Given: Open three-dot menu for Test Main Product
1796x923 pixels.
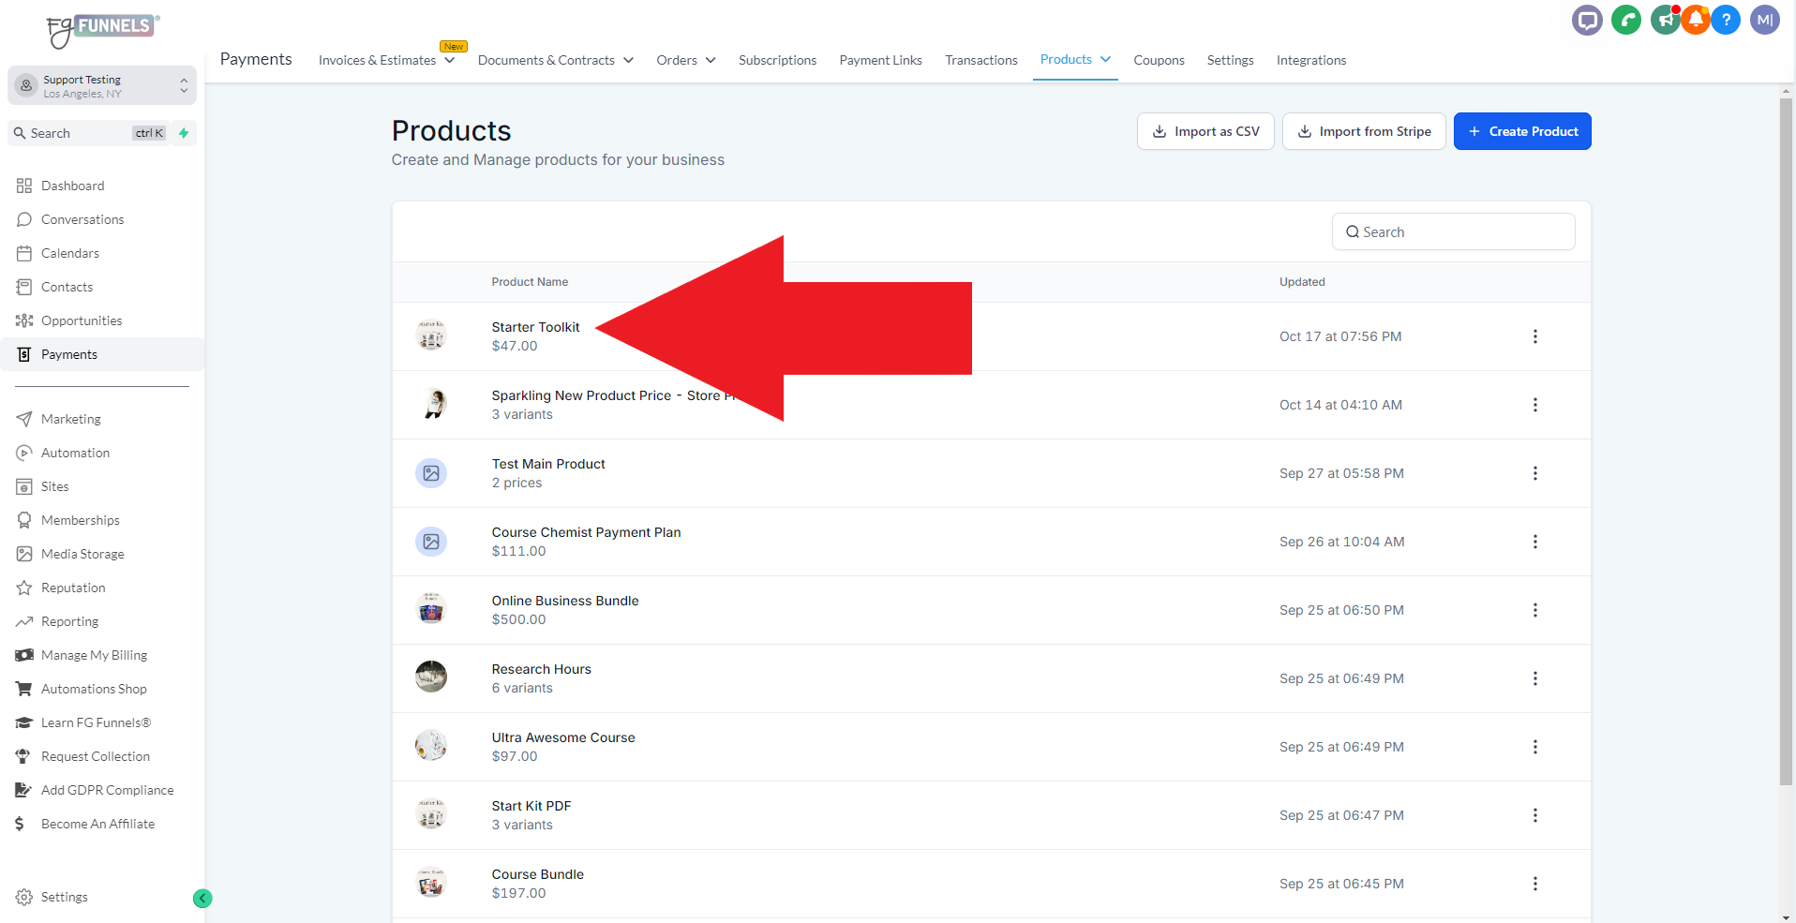Looking at the screenshot, I should (x=1535, y=473).
